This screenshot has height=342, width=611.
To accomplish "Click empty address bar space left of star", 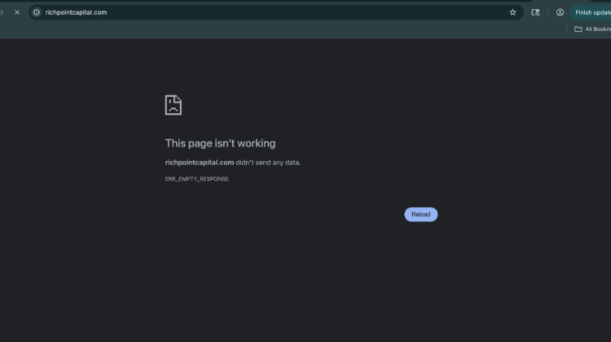I will point(326,12).
